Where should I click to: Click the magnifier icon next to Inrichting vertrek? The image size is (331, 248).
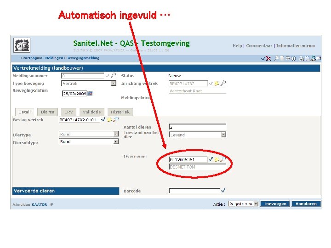click(223, 83)
